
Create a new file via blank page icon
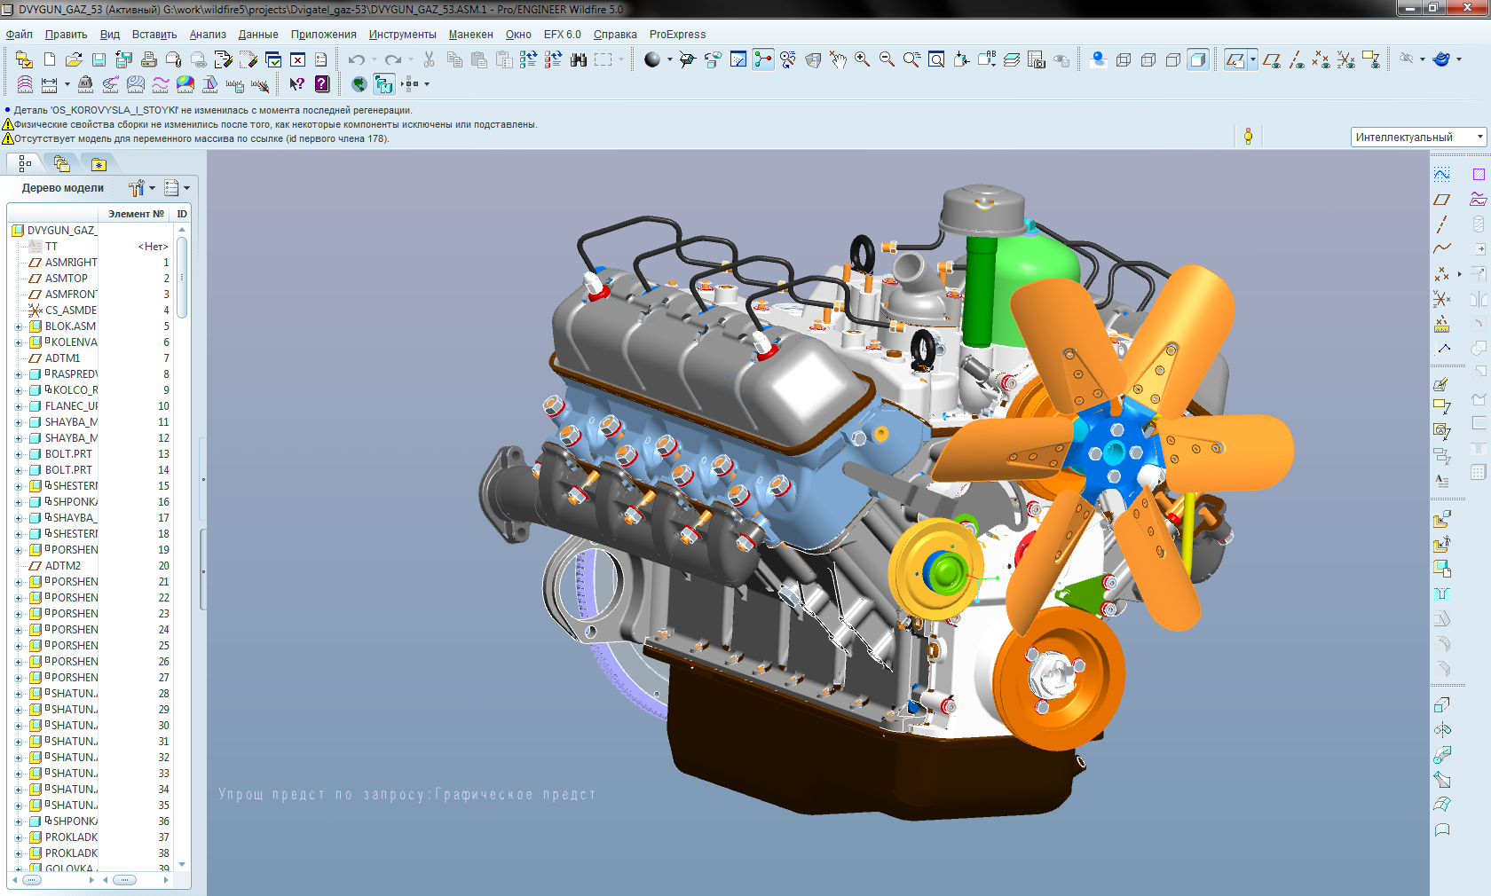click(x=50, y=59)
